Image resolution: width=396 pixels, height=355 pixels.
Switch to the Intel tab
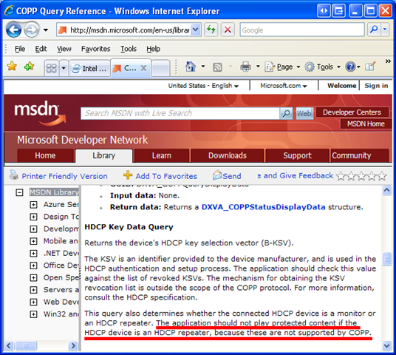tap(89, 68)
